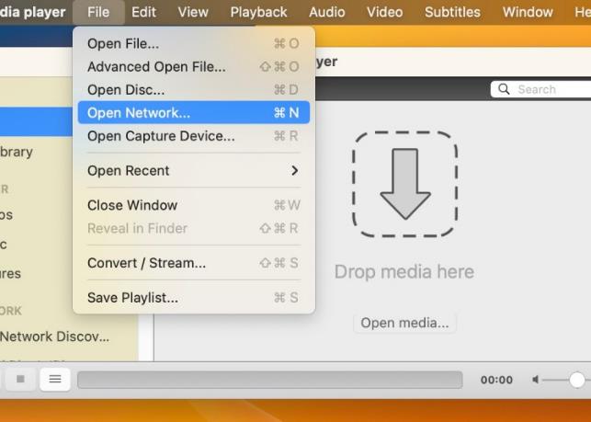Viewport: 591px width, 422px height.
Task: Click the playback progress bar
Action: pos(269,380)
